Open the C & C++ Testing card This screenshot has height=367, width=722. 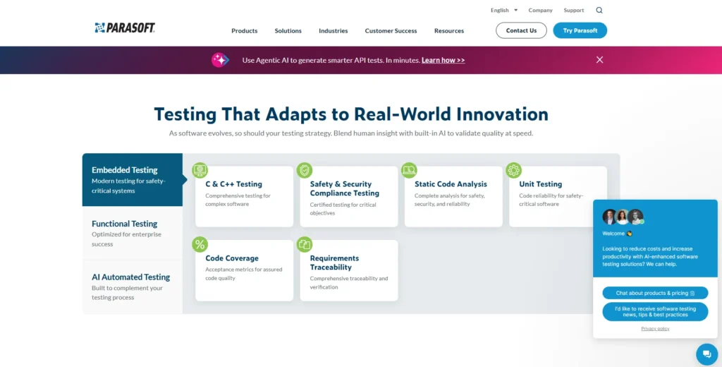coord(244,196)
